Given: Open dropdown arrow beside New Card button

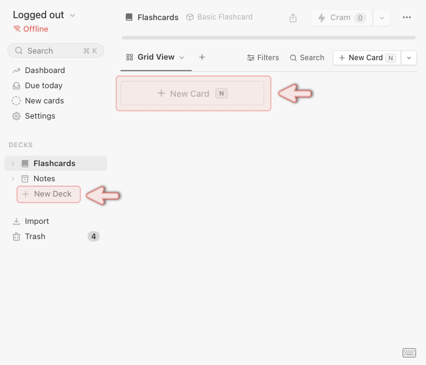Looking at the screenshot, I should (408, 58).
